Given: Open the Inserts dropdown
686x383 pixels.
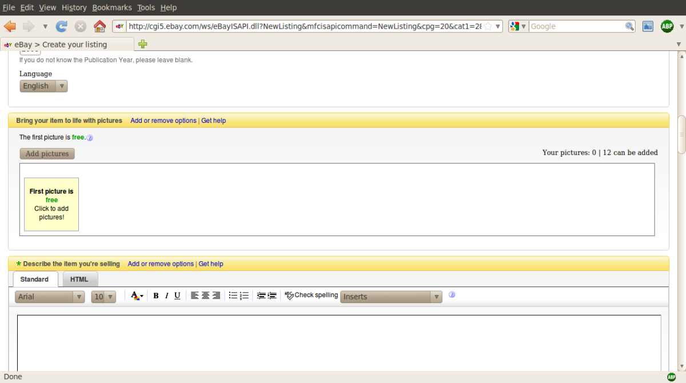Looking at the screenshot, I should (391, 297).
